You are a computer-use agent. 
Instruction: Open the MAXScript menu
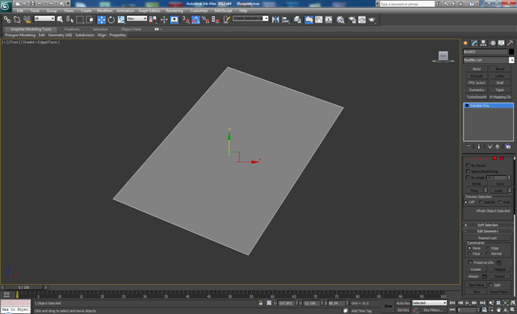(x=223, y=10)
